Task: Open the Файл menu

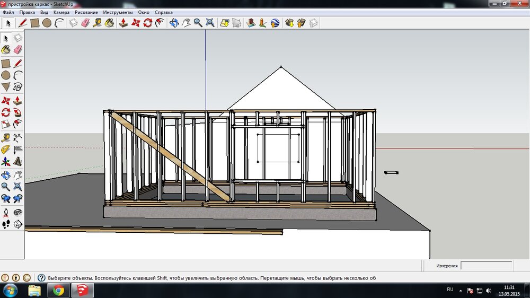Action: click(x=8, y=12)
